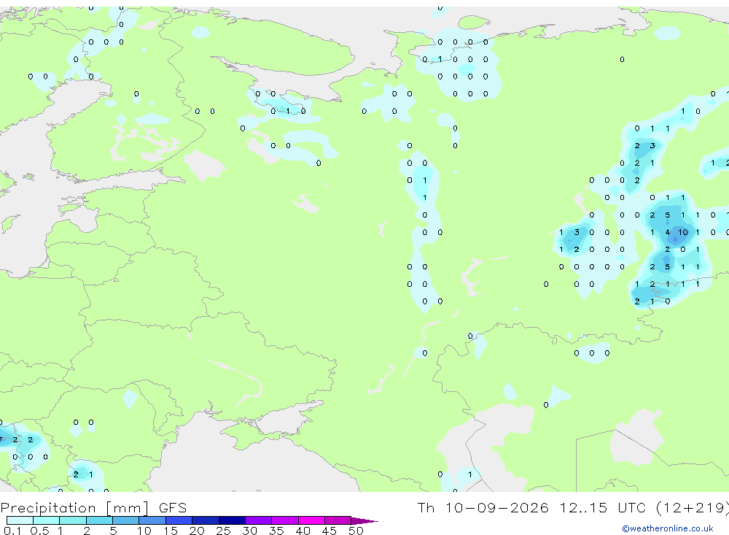729x535 pixels.
Task: Click the 'GFS' model label
Action: (173, 507)
